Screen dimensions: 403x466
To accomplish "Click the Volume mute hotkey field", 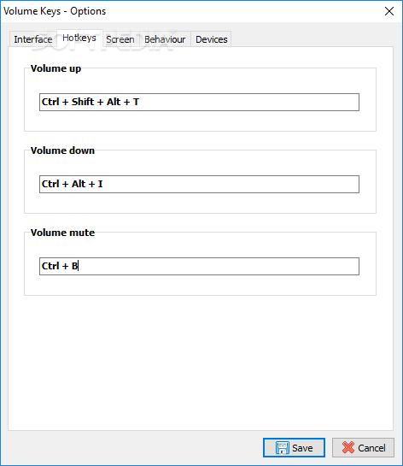I will point(199,266).
